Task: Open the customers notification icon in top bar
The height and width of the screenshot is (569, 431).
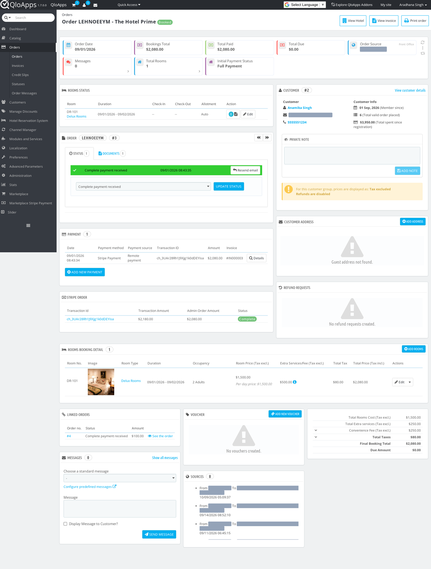Action: [x=84, y=5]
